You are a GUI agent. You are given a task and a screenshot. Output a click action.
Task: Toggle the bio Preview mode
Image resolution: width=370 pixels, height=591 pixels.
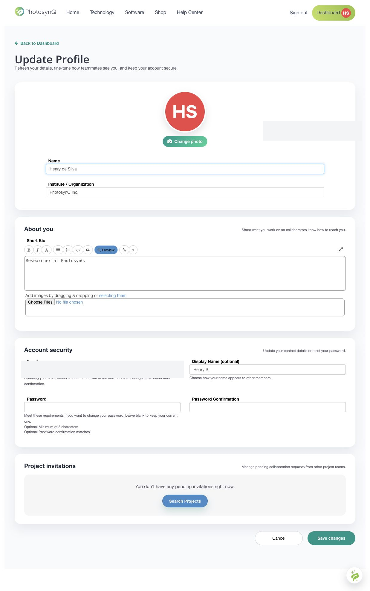click(106, 250)
